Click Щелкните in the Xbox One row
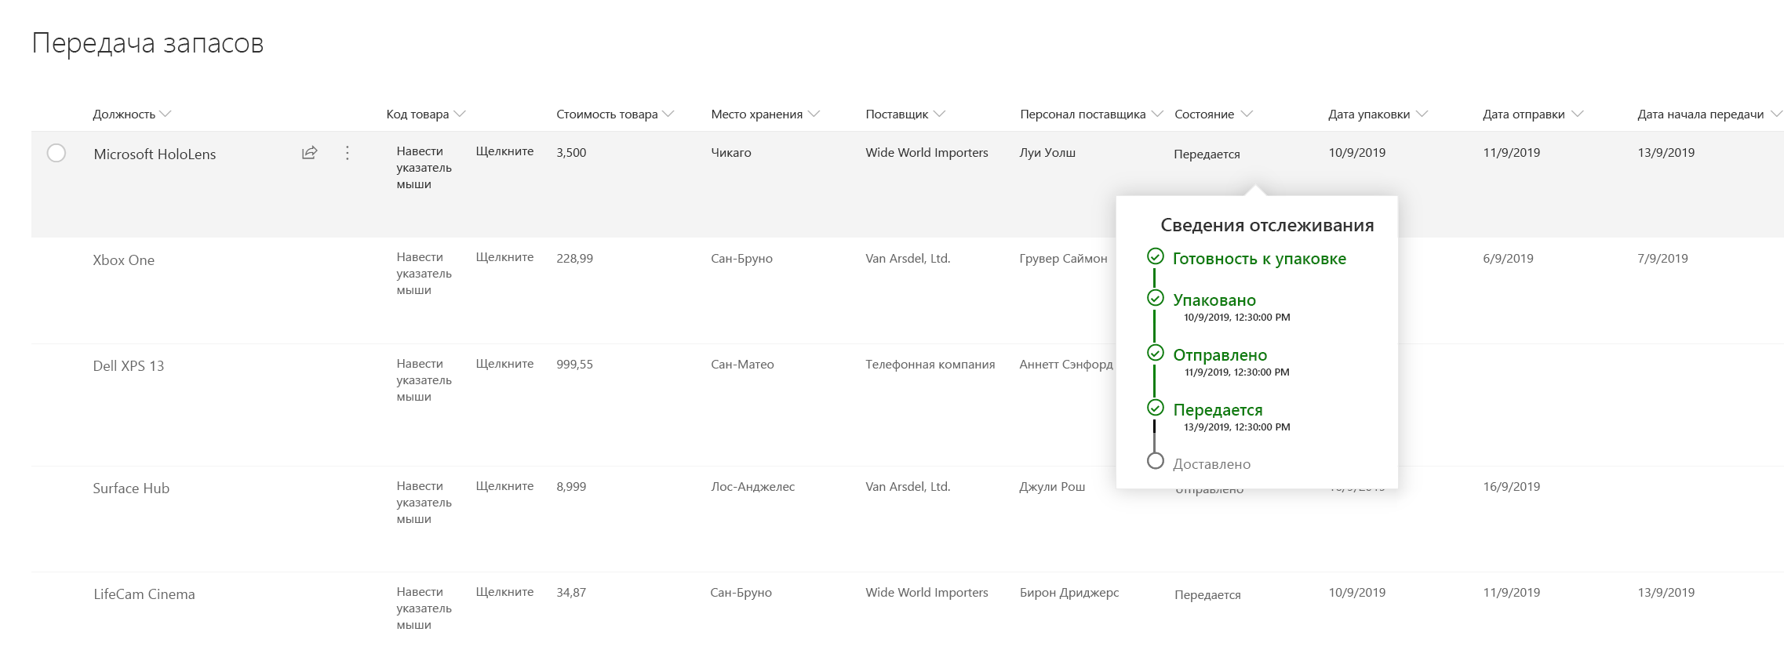Image resolution: width=1784 pixels, height=650 pixels. coord(504,257)
